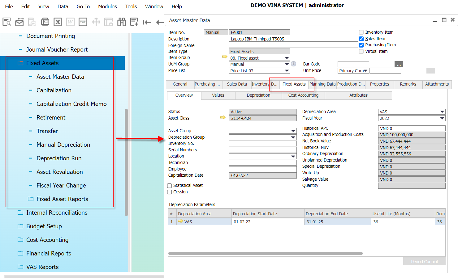Viewport: 458px width, 278px height.
Task: Jump to first data record arrow
Action: click(x=147, y=22)
